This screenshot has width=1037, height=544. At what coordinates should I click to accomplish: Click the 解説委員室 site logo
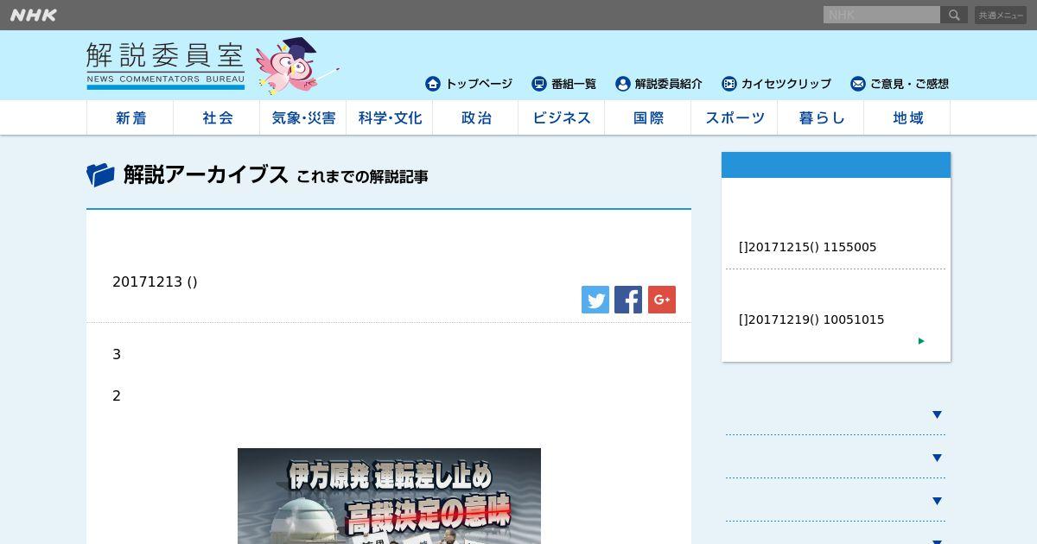click(165, 66)
